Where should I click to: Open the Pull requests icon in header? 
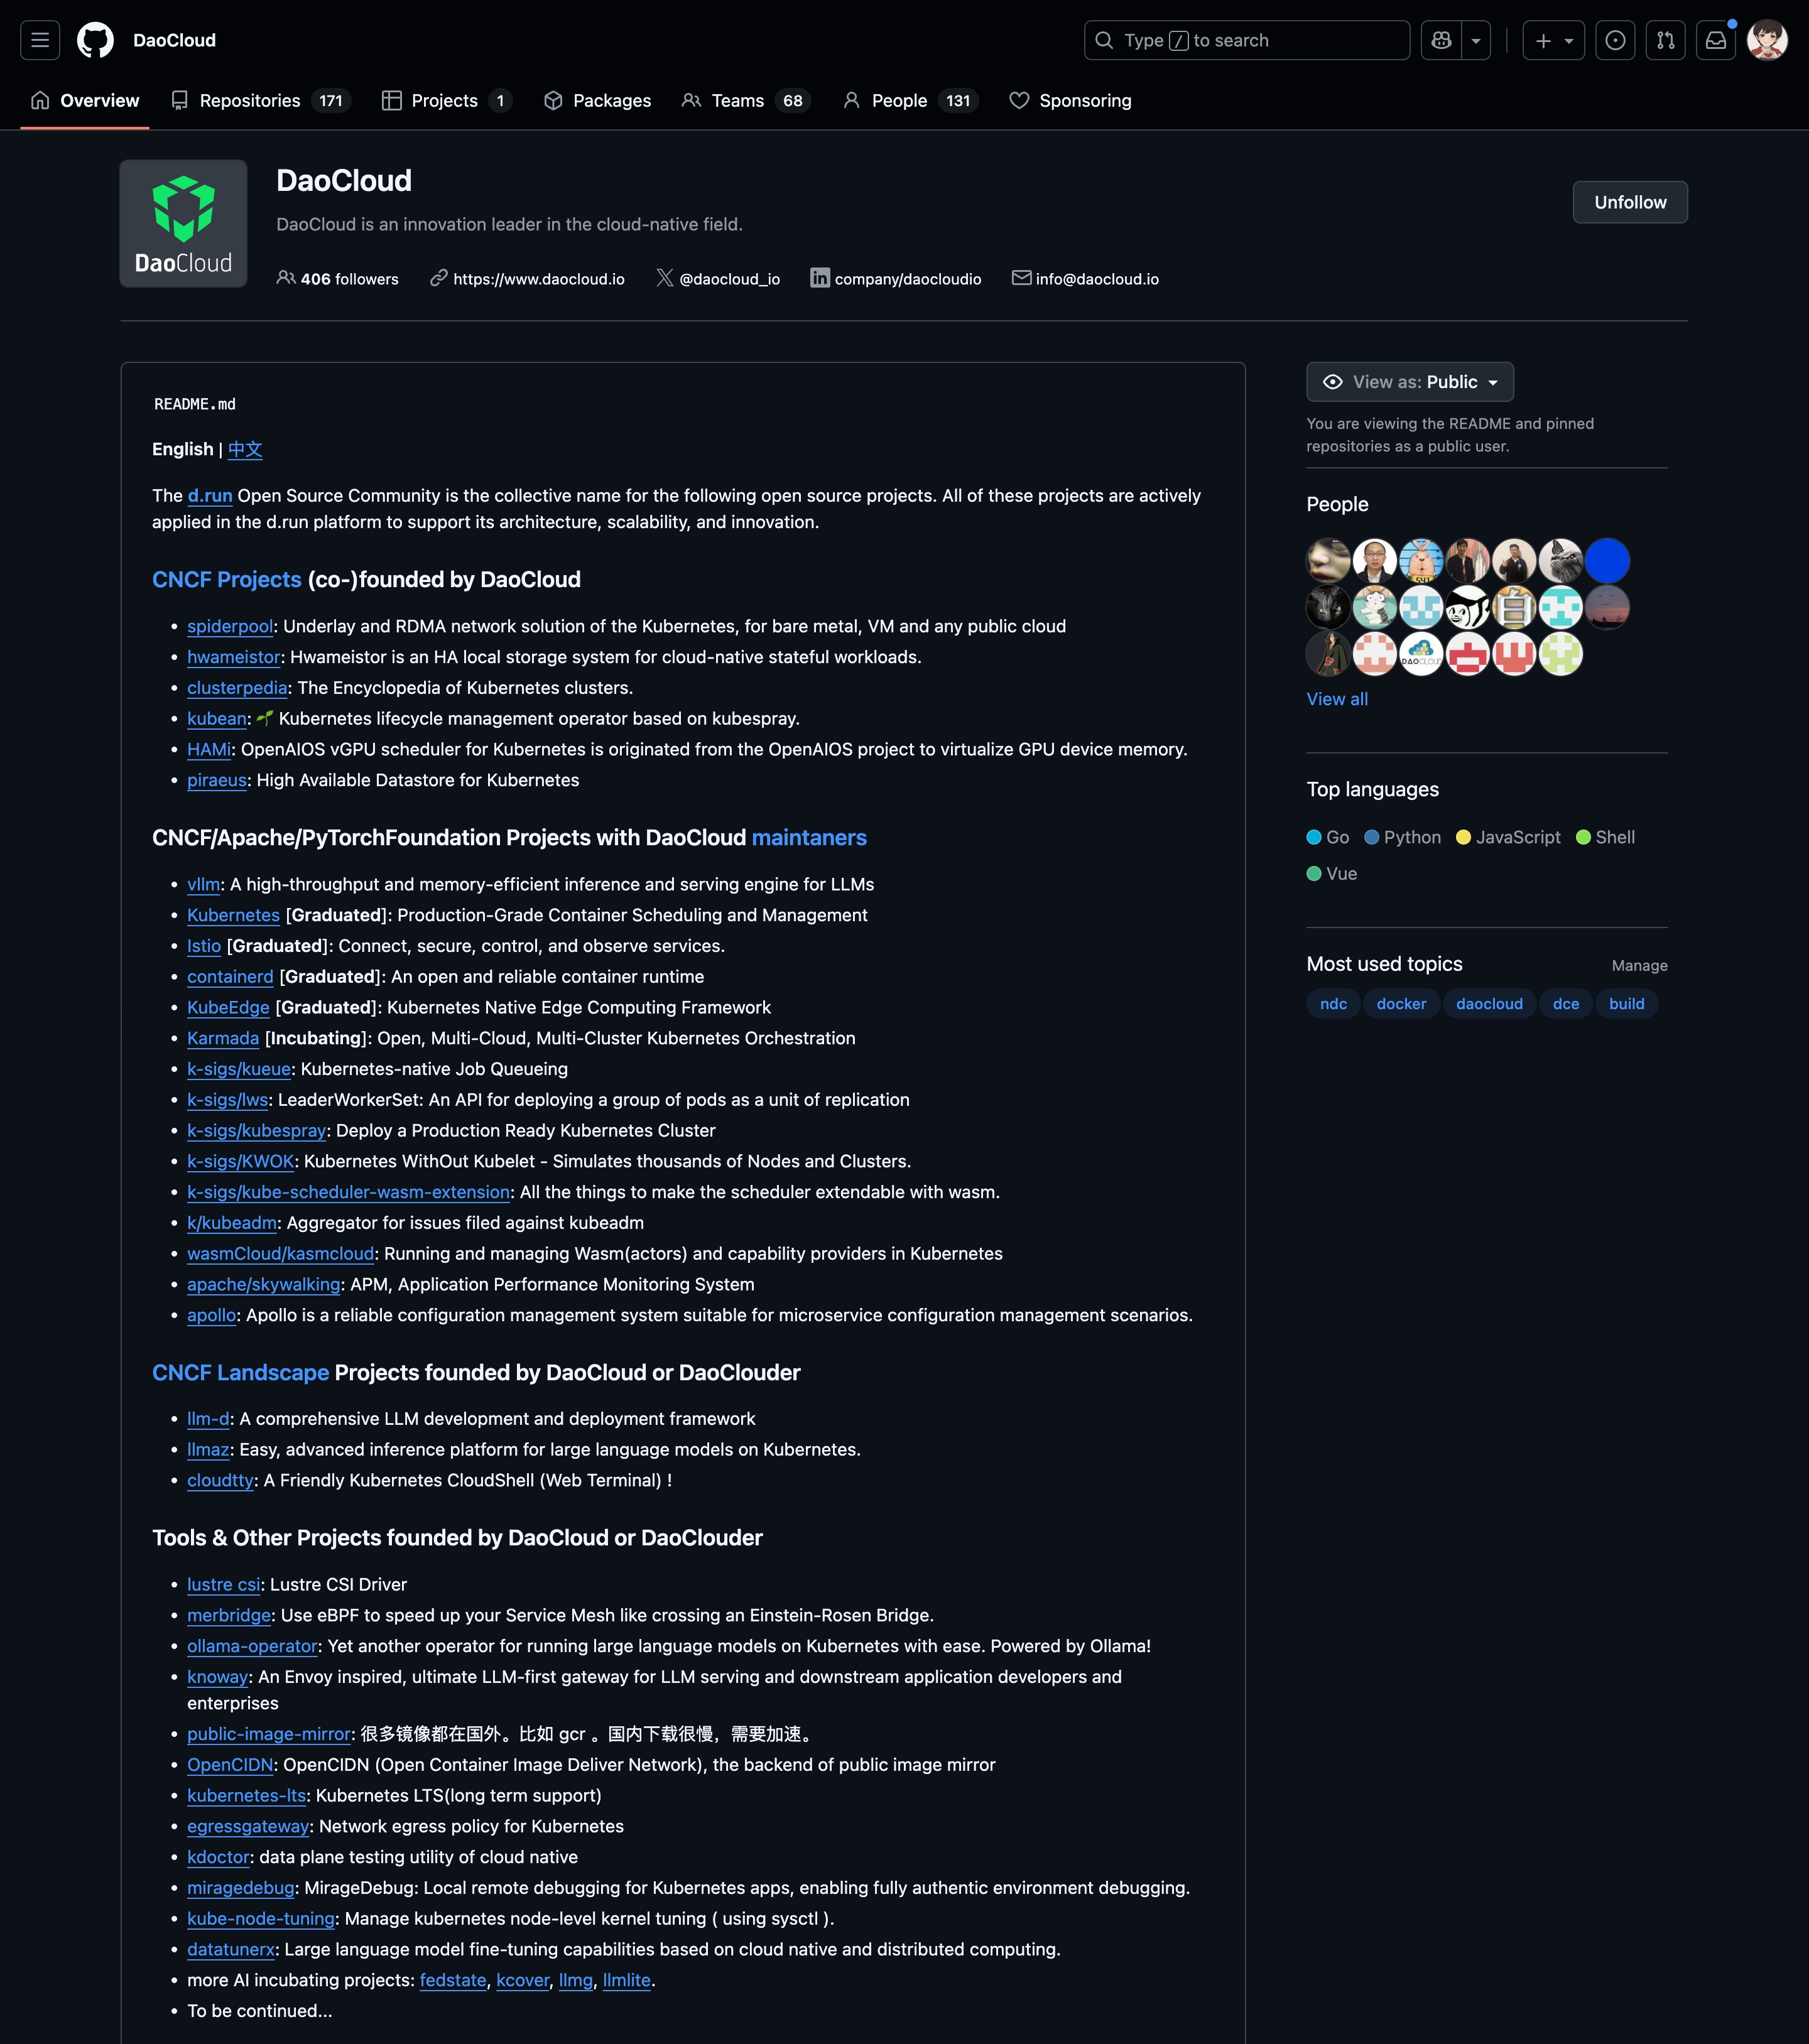pos(1665,40)
